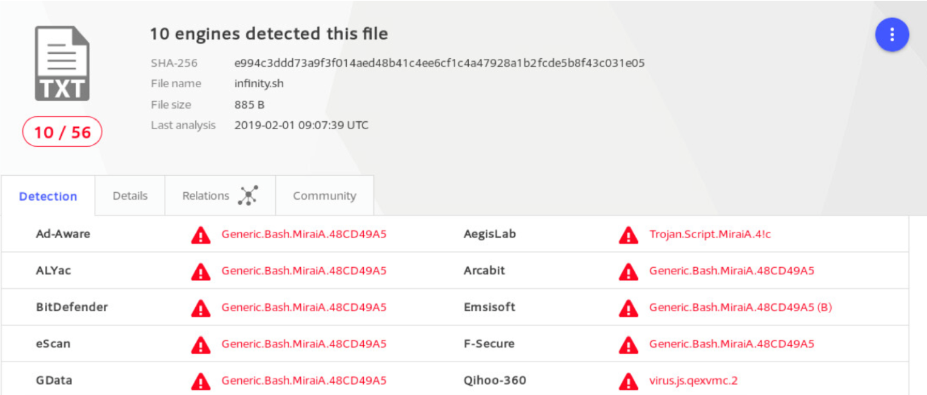Switch to the Details tab
Viewport: 927px width, 395px height.
pos(129,195)
